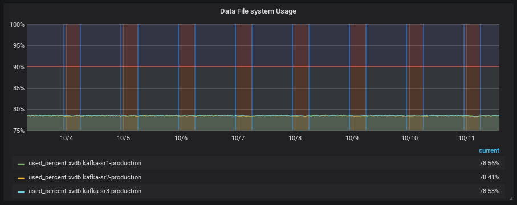517x205 pixels.
Task: Click the 78.41% current value
Action: pyautogui.click(x=489, y=177)
